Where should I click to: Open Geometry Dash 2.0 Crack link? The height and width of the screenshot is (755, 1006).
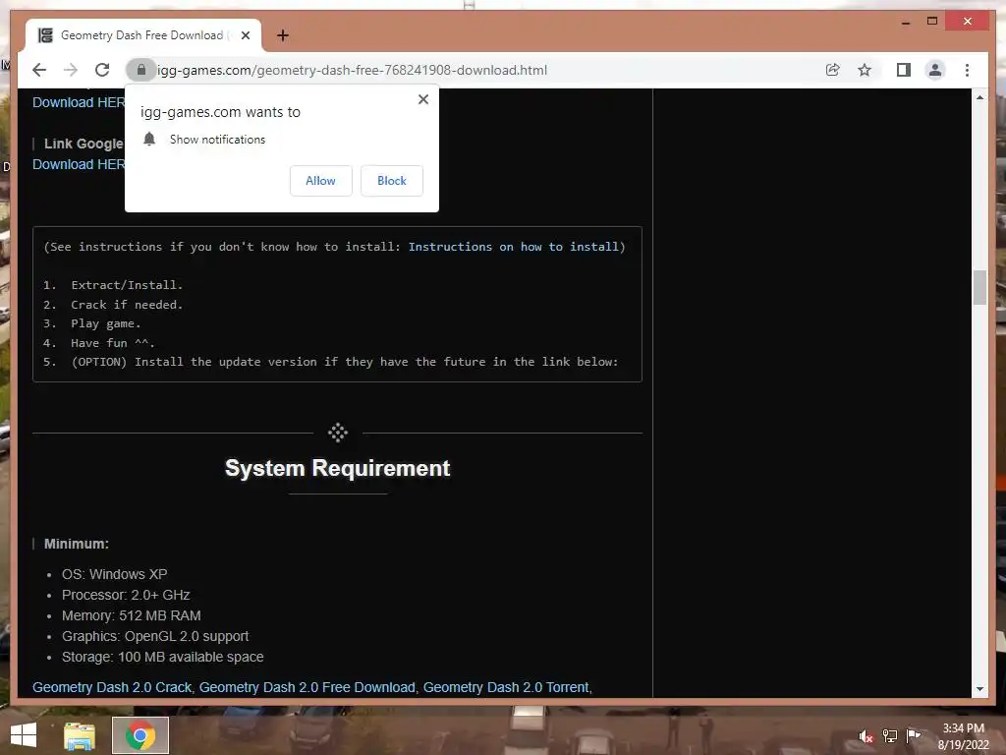tap(112, 687)
